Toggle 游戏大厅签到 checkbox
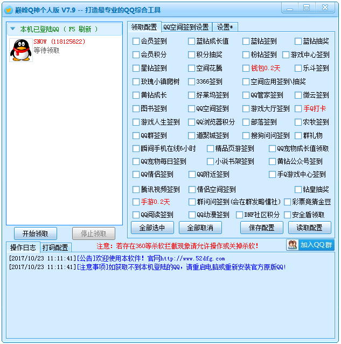 246,108
